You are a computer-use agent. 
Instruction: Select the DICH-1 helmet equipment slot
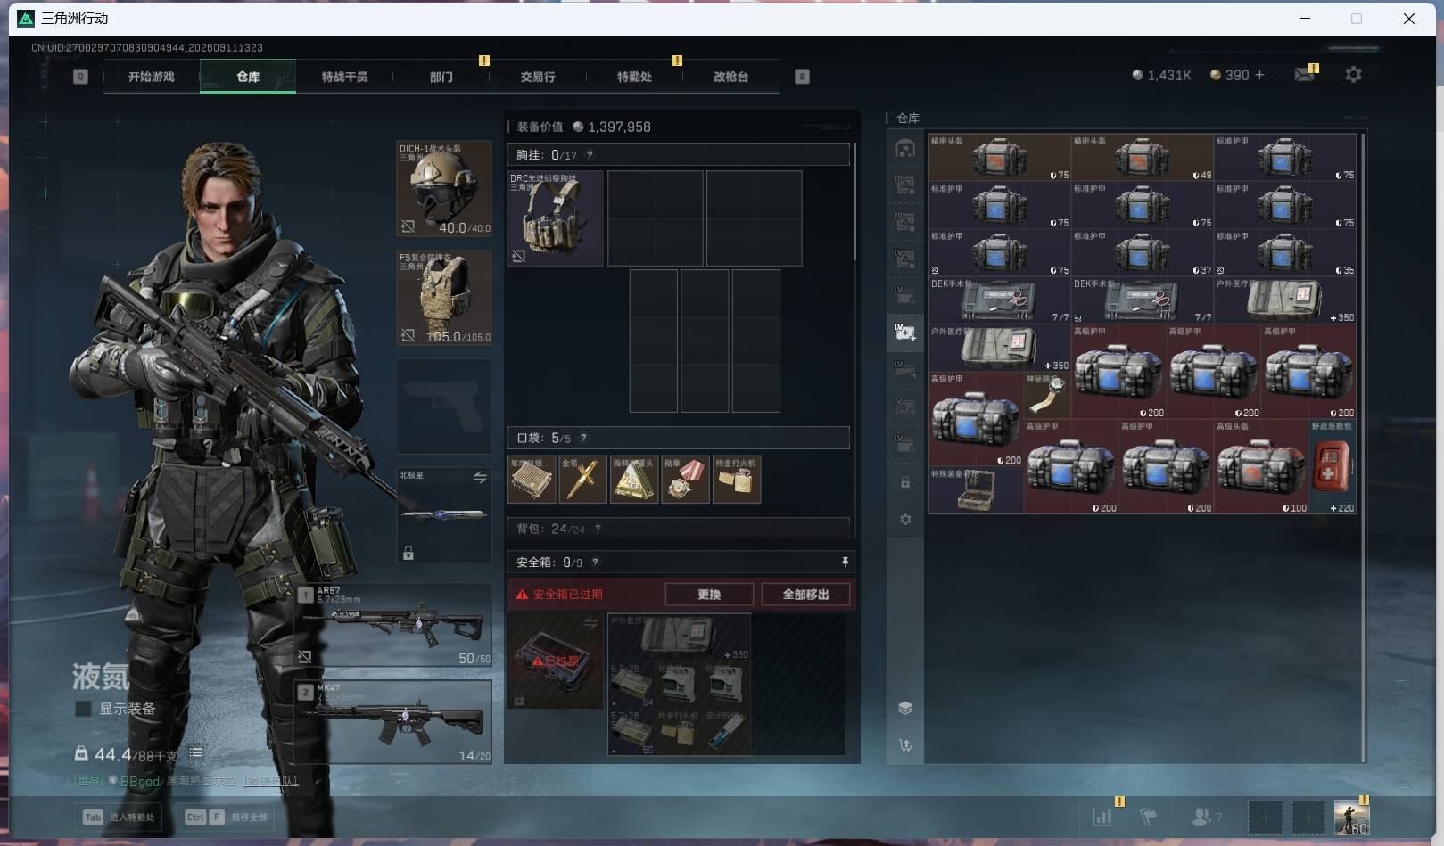tap(443, 188)
